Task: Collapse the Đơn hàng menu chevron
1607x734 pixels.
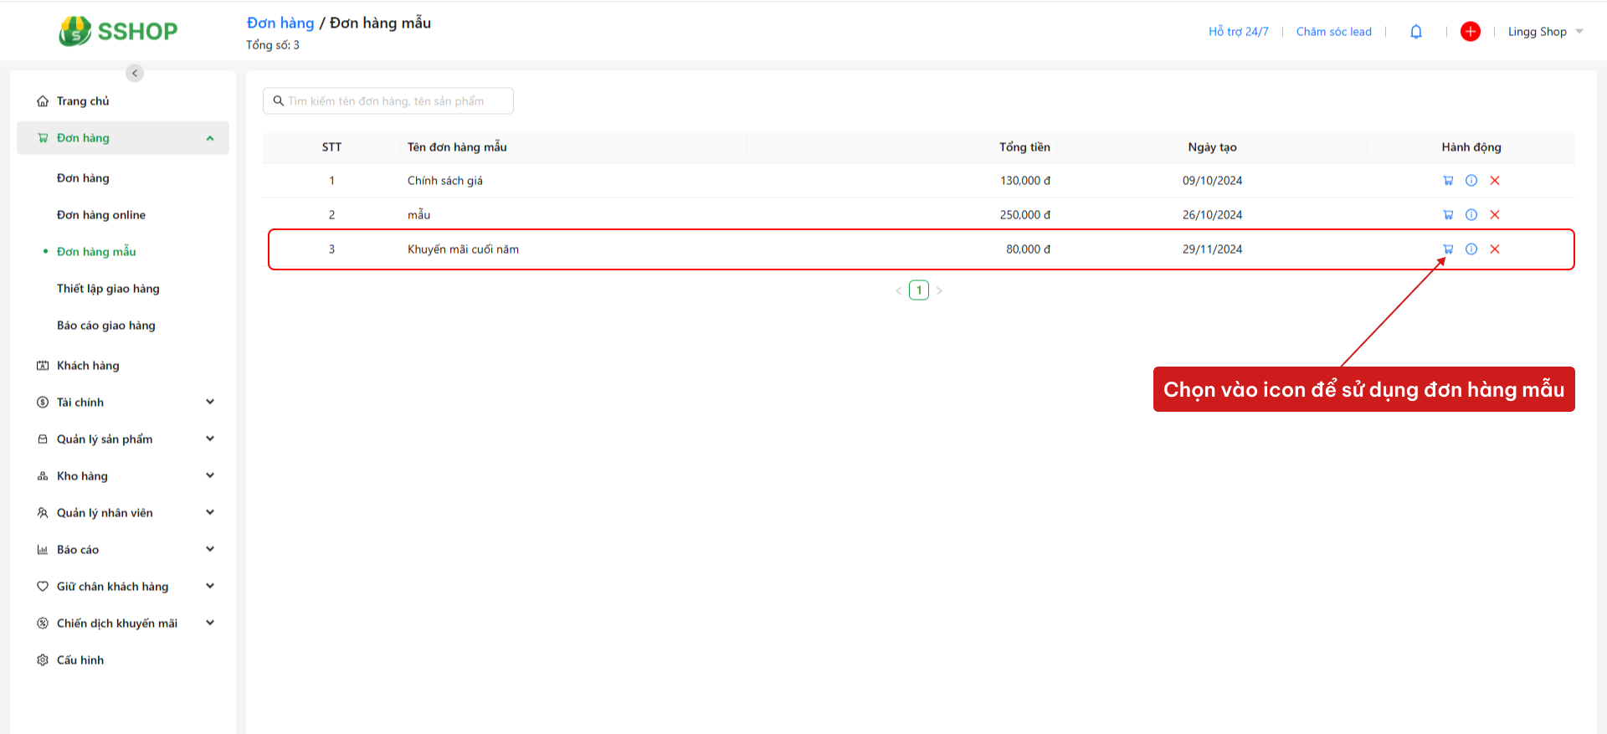Action: pos(210,138)
